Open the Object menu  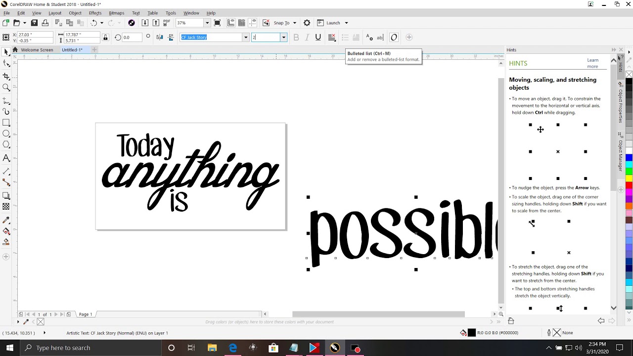tap(75, 13)
